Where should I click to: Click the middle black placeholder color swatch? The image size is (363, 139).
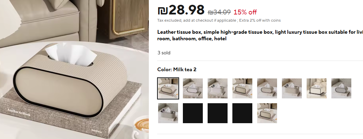218,113
